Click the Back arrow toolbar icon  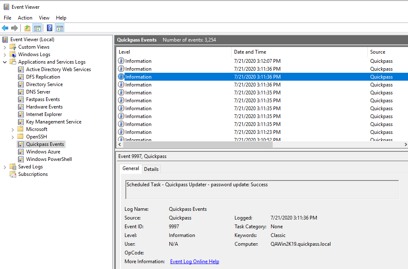(5, 28)
